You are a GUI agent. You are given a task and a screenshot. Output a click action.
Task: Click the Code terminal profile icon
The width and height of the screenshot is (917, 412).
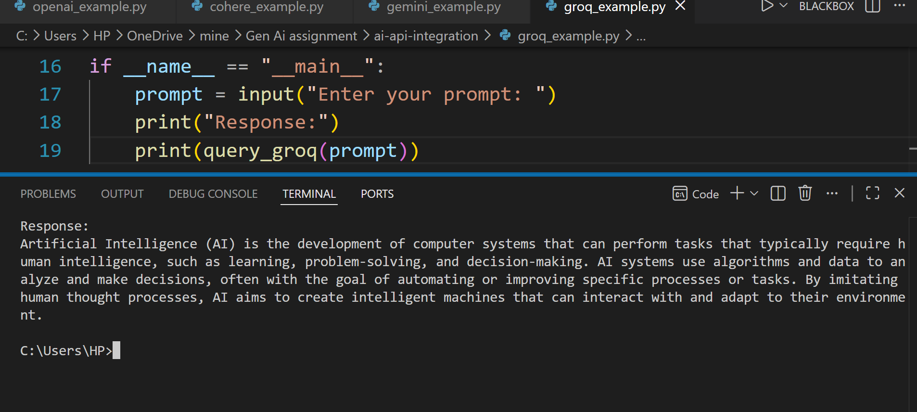pos(680,194)
